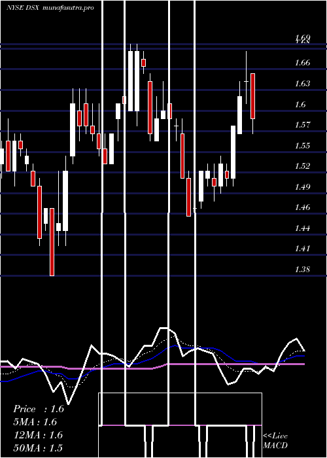The image size is (327, 458).
Task: Click the 1.66 price axis label
Action: point(302,63)
